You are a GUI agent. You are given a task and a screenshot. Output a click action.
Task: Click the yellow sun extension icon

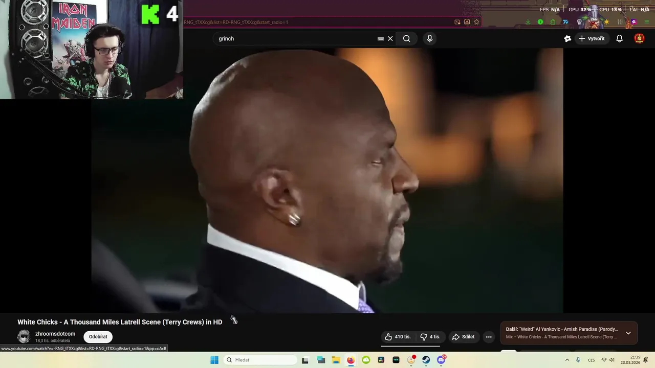pyautogui.click(x=606, y=22)
